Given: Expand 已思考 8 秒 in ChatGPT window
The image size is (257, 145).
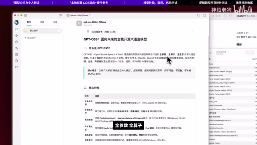Looking at the screenshot, I should coord(243,33).
